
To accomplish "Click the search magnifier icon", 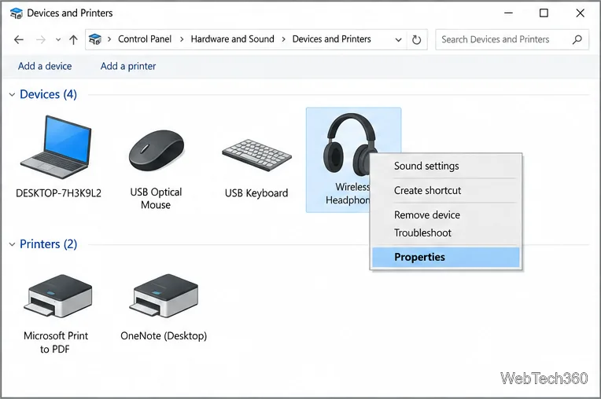I will [x=577, y=39].
